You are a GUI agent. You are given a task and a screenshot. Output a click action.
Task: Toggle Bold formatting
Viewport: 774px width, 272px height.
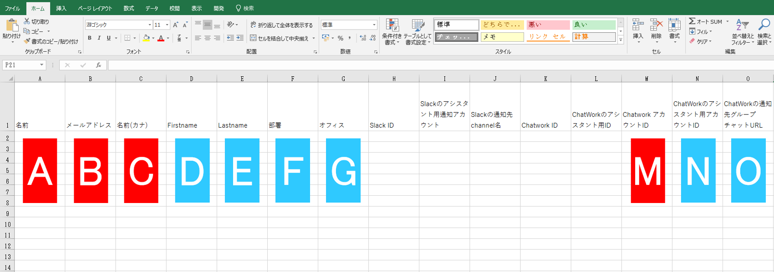90,38
